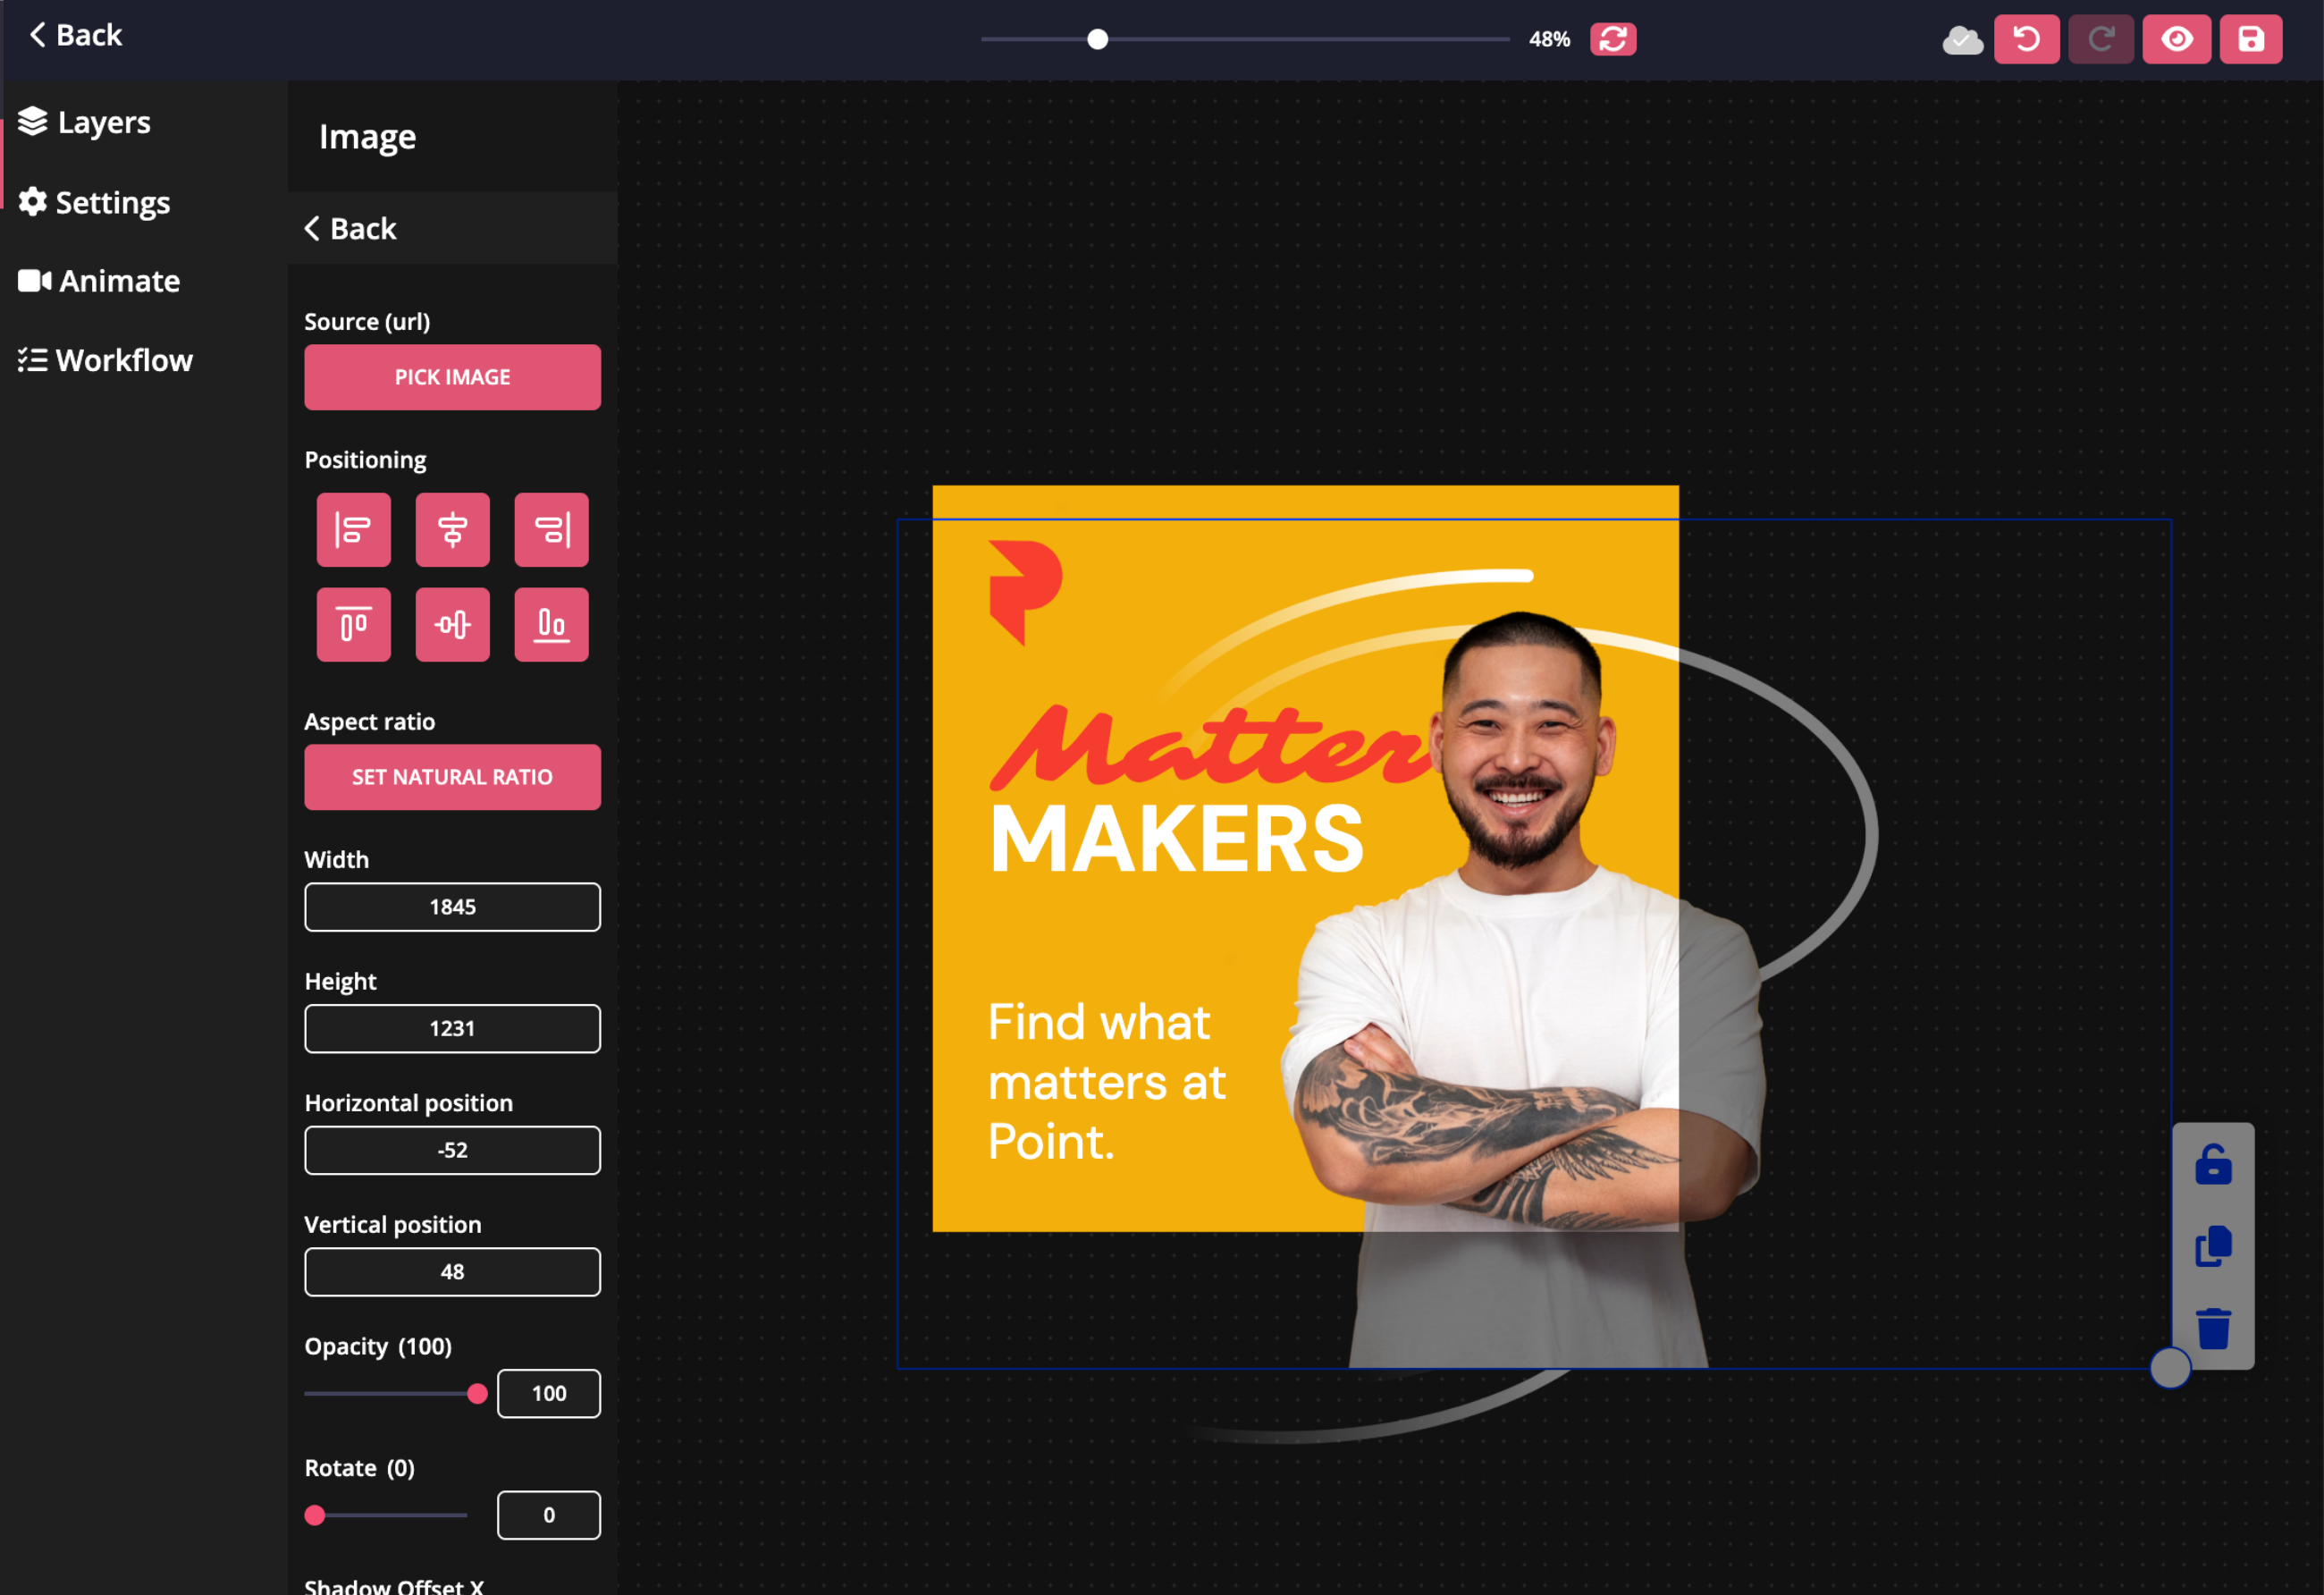
Task: Click the Width input field
Action: [452, 907]
